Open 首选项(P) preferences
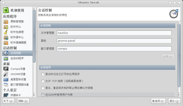This screenshot has height=106, width=183. pos(158,101)
